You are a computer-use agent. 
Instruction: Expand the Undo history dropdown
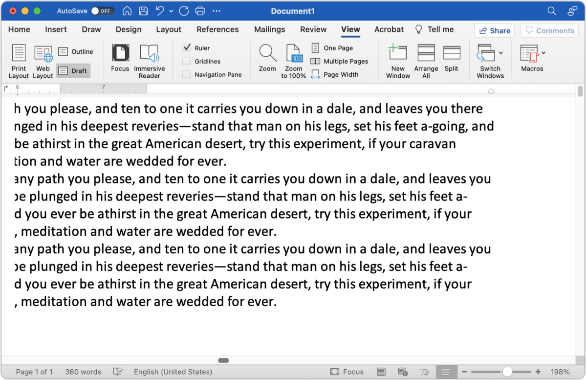click(x=171, y=11)
